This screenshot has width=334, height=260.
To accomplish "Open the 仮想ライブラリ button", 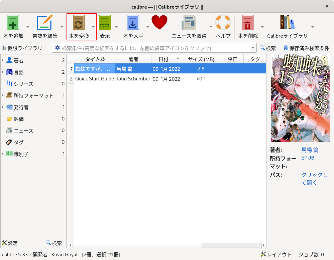I will (x=22, y=48).
